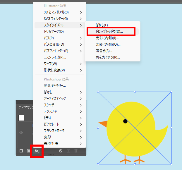Select スタイライズ(S) menu item

click(x=59, y=25)
